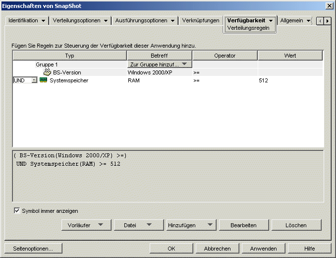Viewport: 336px width, 258px height.
Task: Select the Gruppe 1 row
Action: pos(47,64)
